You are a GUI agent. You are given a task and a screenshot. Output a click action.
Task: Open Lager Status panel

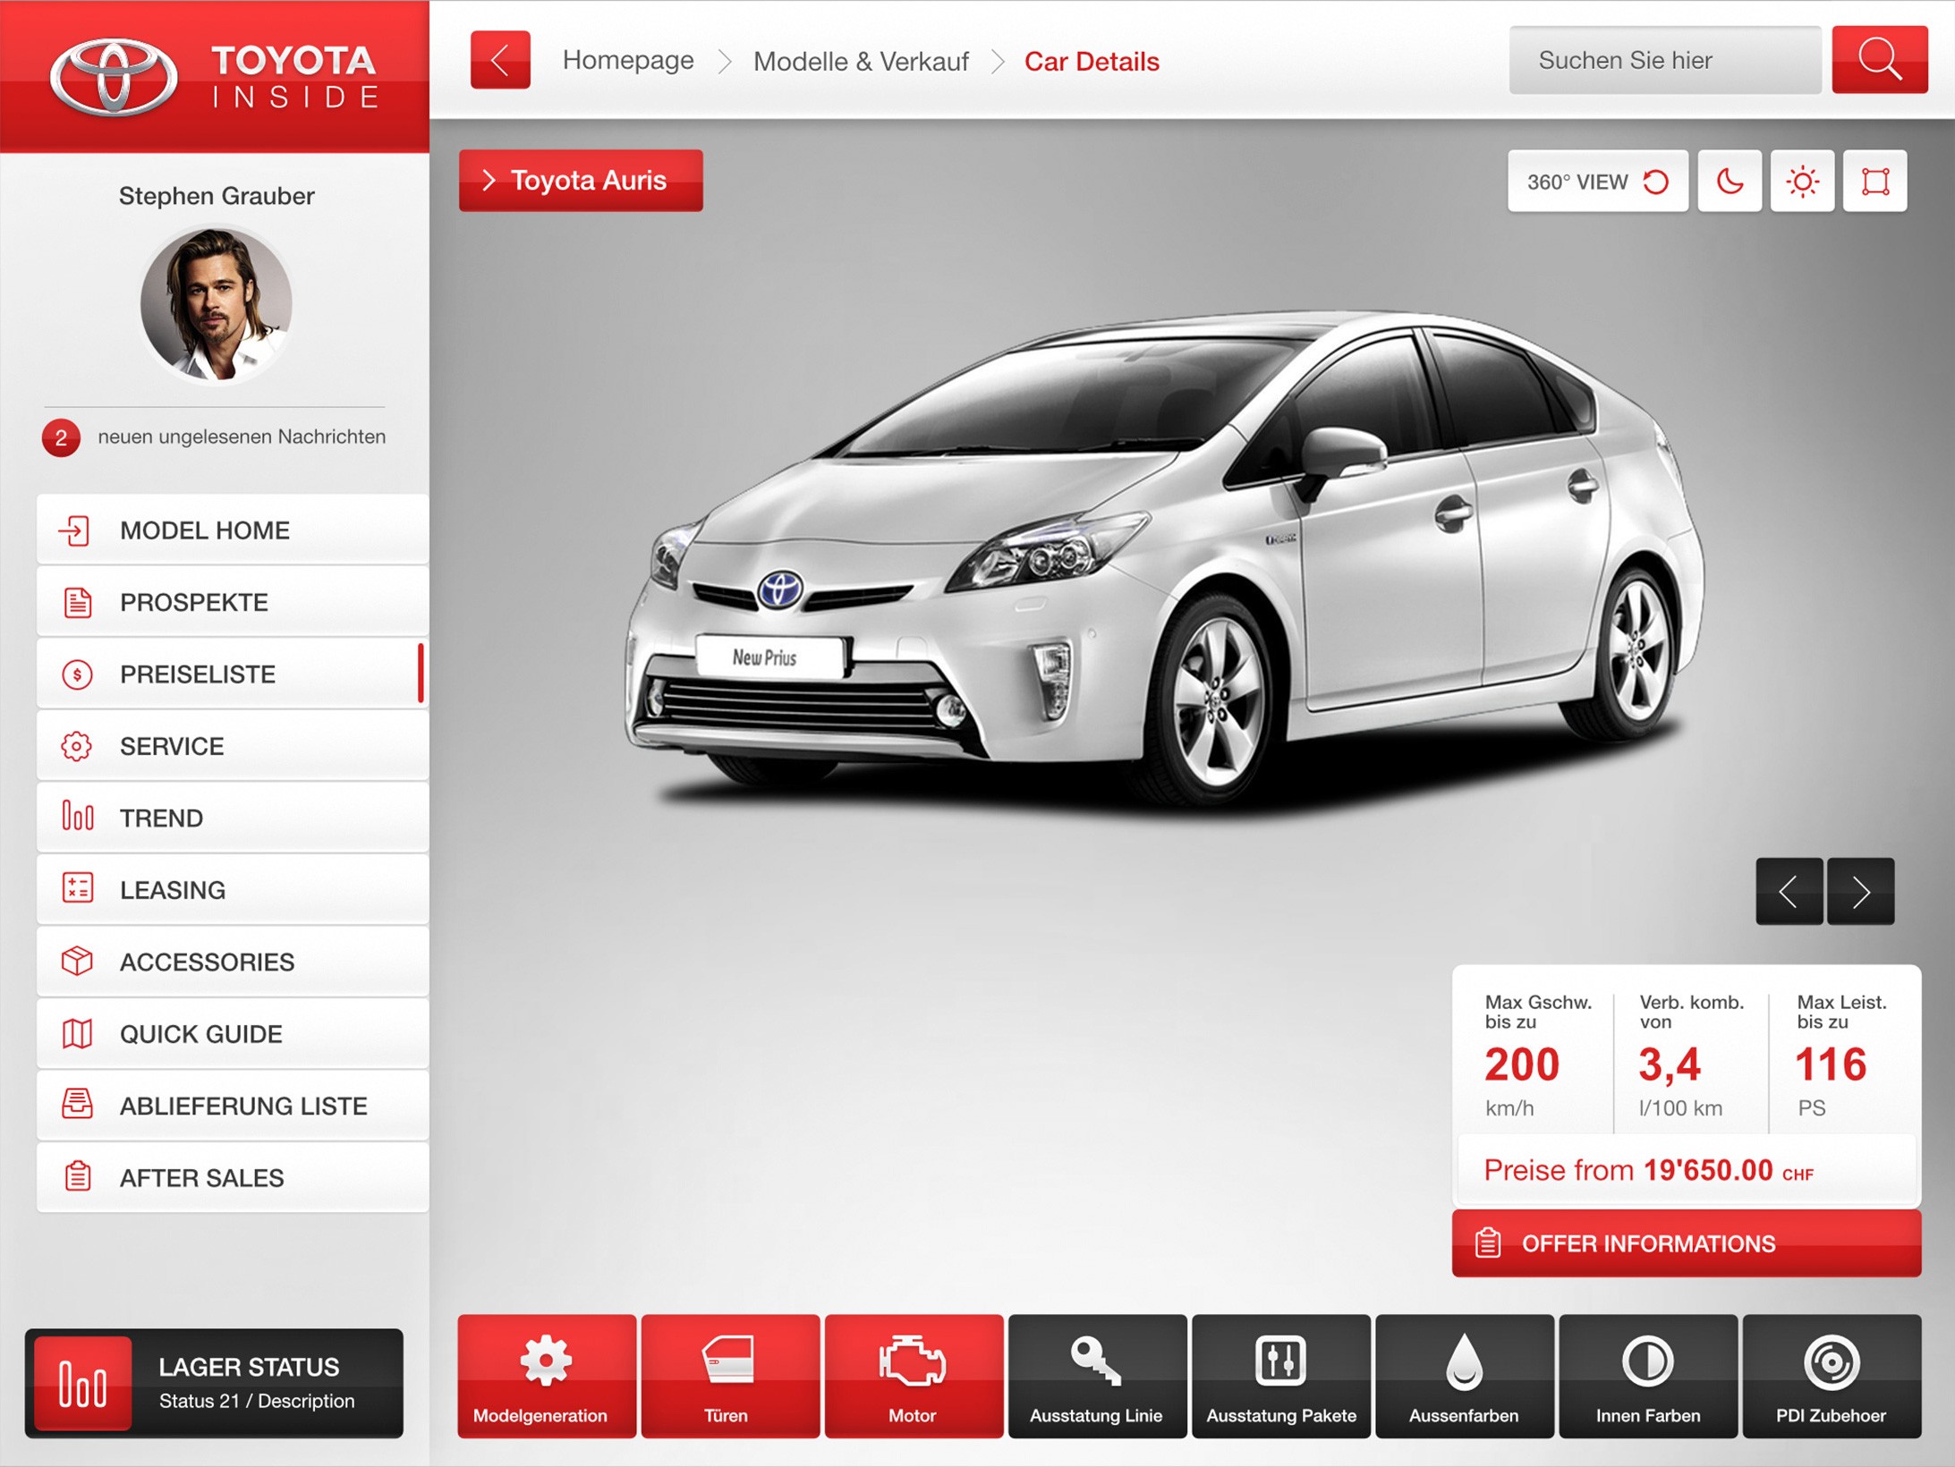click(214, 1383)
